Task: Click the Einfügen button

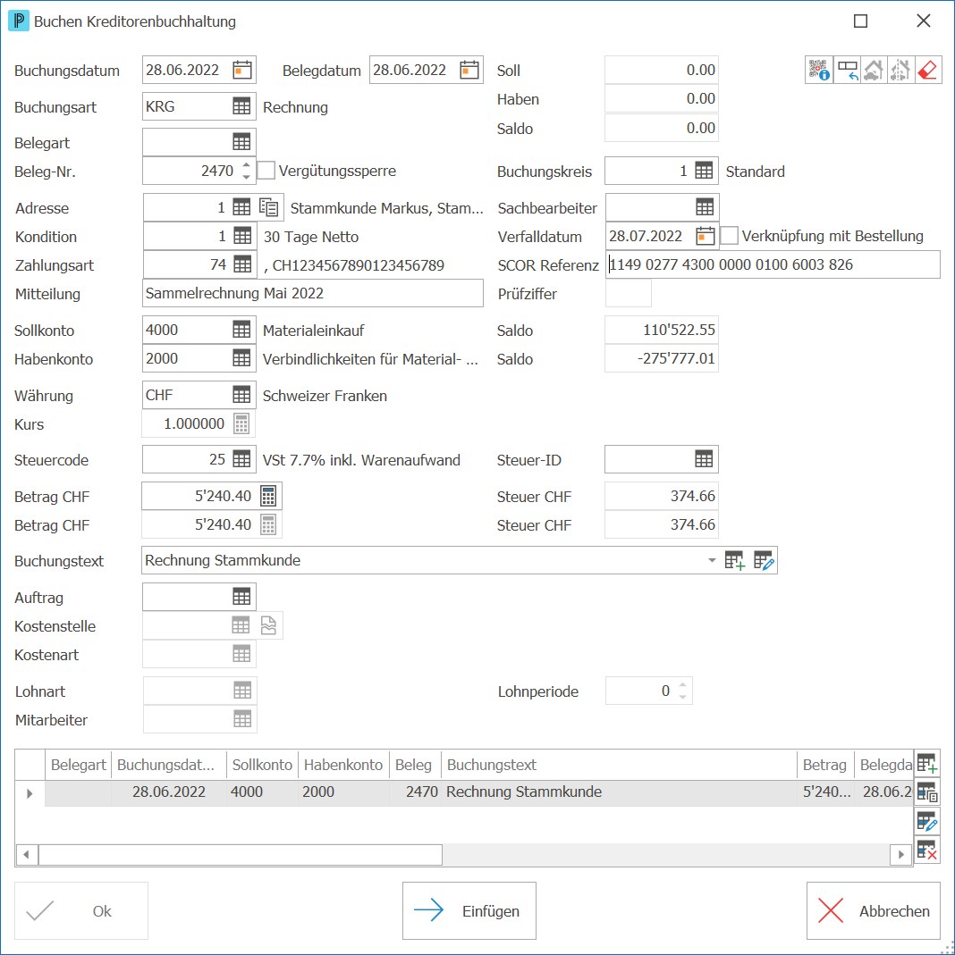Action: tap(469, 910)
